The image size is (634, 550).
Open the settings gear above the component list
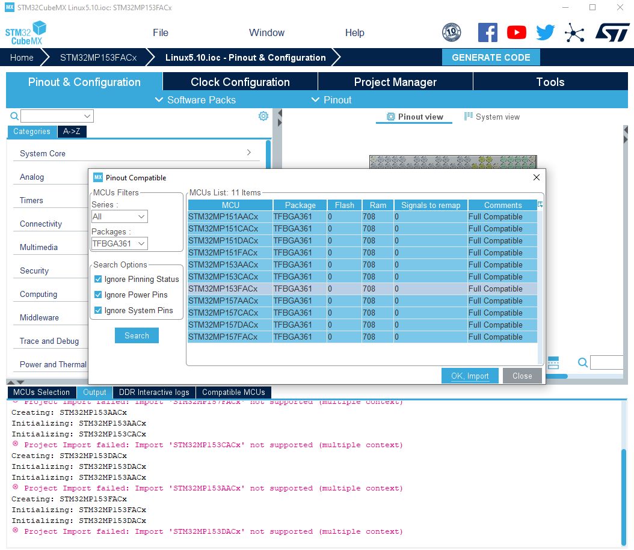tap(263, 116)
